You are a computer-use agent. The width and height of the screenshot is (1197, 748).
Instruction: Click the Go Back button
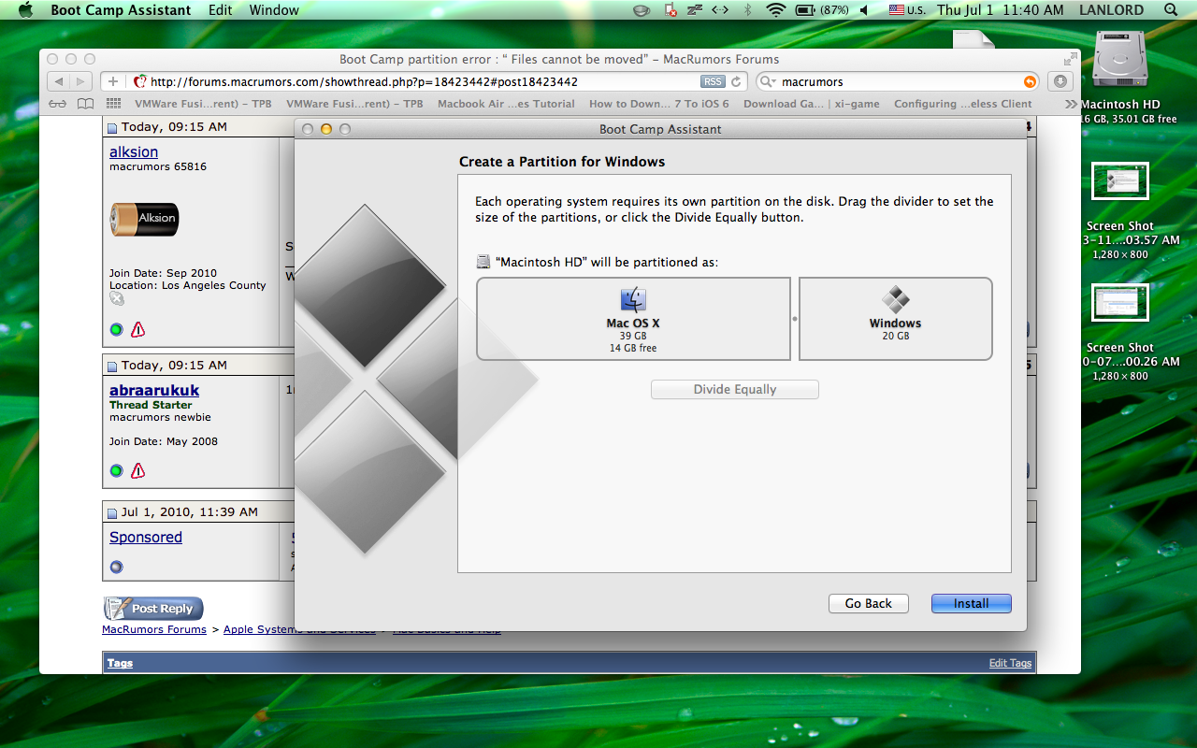coord(868,604)
